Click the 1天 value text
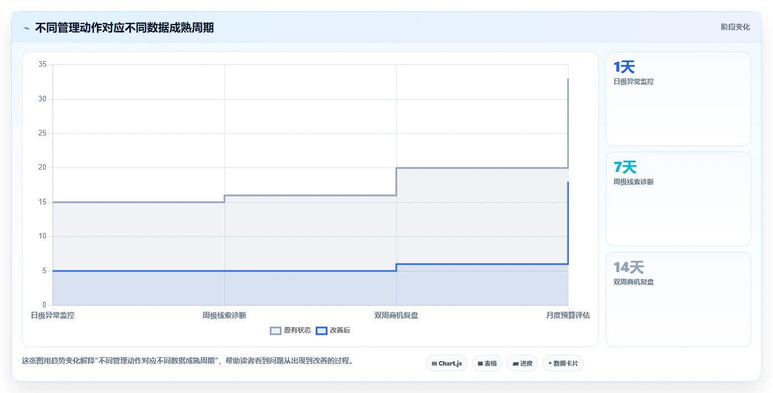The height and width of the screenshot is (393, 773). pos(624,67)
